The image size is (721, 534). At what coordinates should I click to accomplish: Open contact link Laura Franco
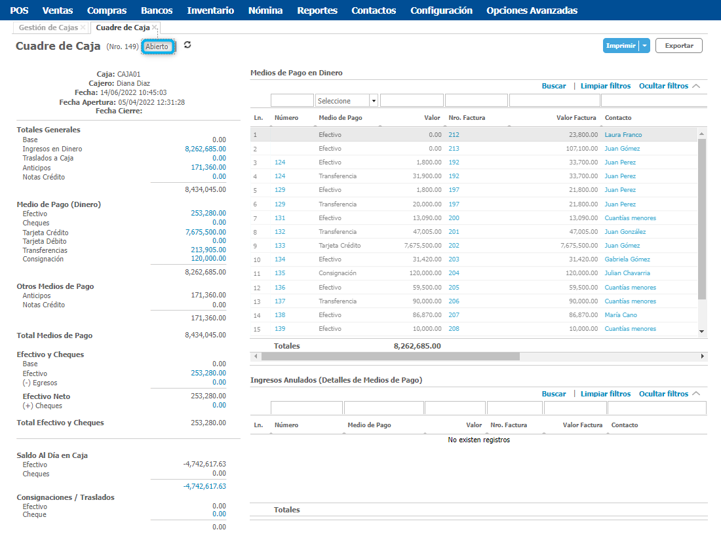(623, 135)
